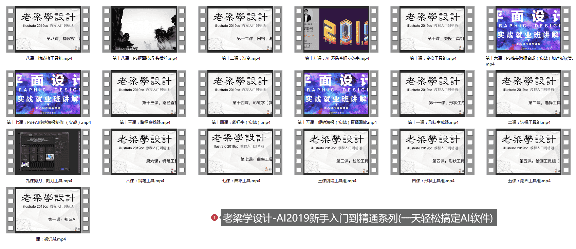Click the file name 四课：形状工具组.mp4
Viewport: 576px width, 249px height.
[x=433, y=181]
